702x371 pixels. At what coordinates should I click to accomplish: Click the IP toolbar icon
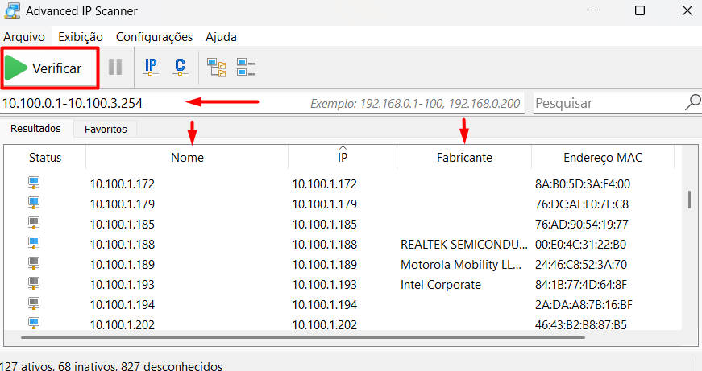[x=151, y=68]
